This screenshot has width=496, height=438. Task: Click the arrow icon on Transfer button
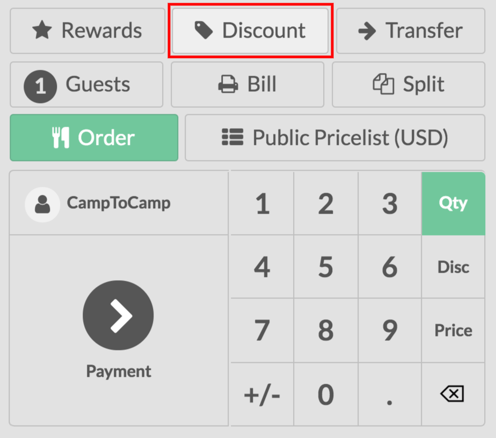(368, 31)
